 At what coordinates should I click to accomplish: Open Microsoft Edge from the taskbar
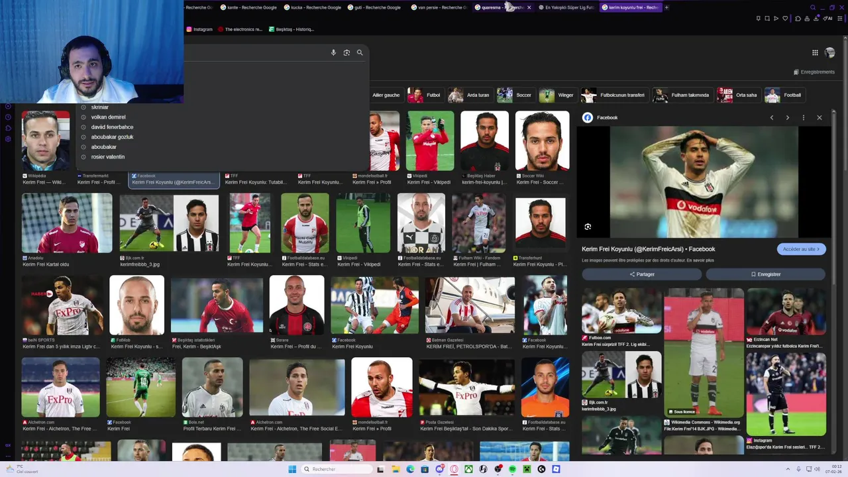click(410, 469)
